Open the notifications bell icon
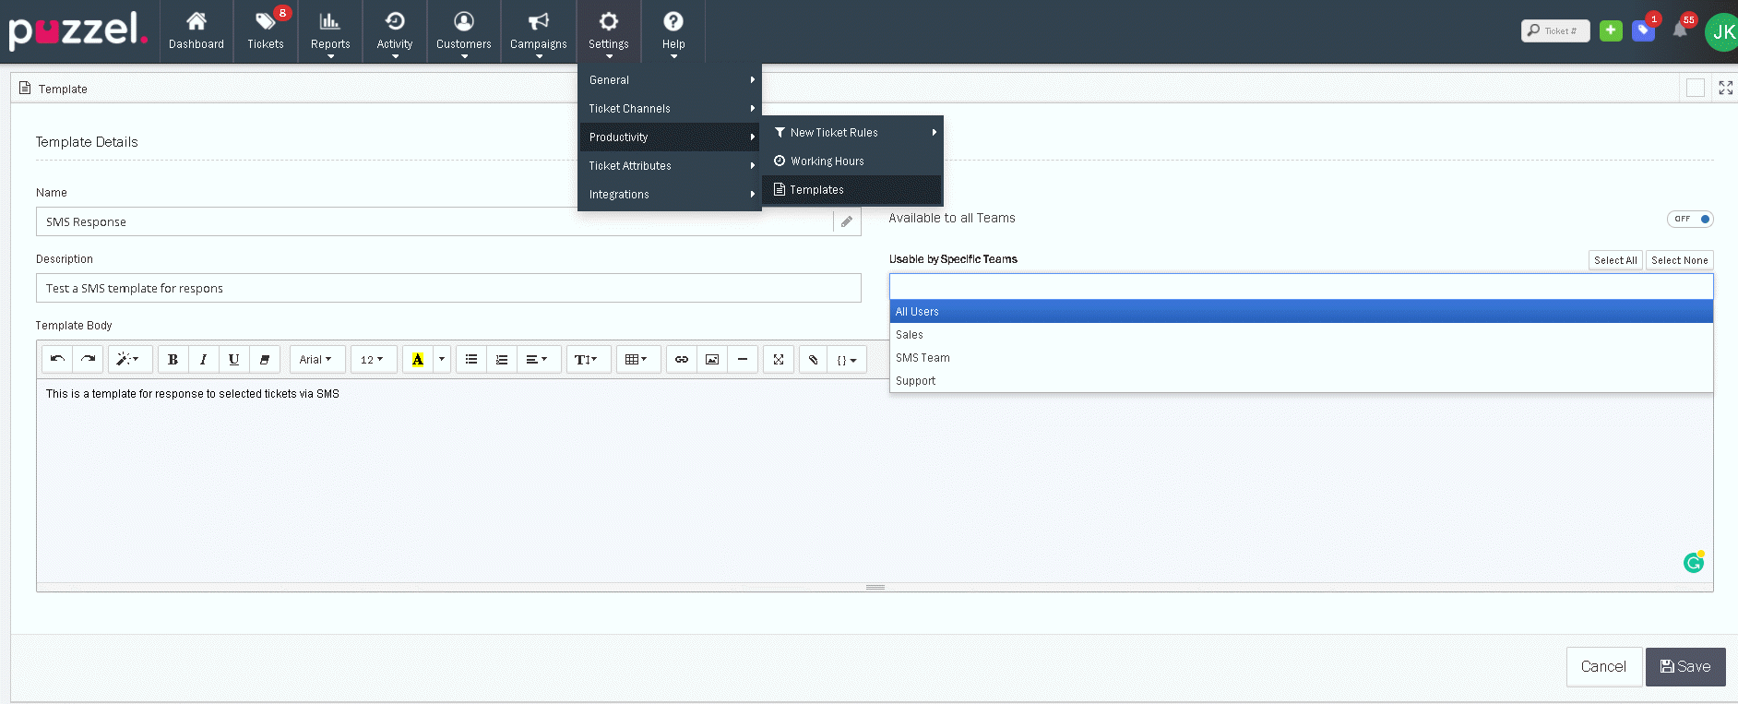 pyautogui.click(x=1680, y=30)
